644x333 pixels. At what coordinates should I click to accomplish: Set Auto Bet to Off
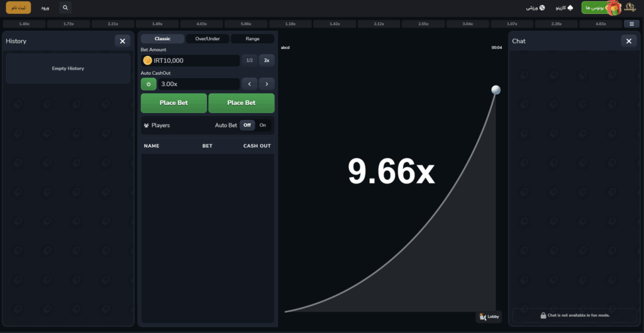tap(247, 125)
